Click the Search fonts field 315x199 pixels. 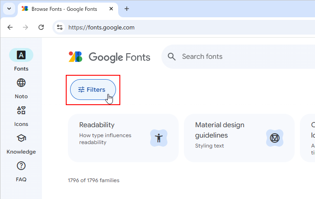238,57
